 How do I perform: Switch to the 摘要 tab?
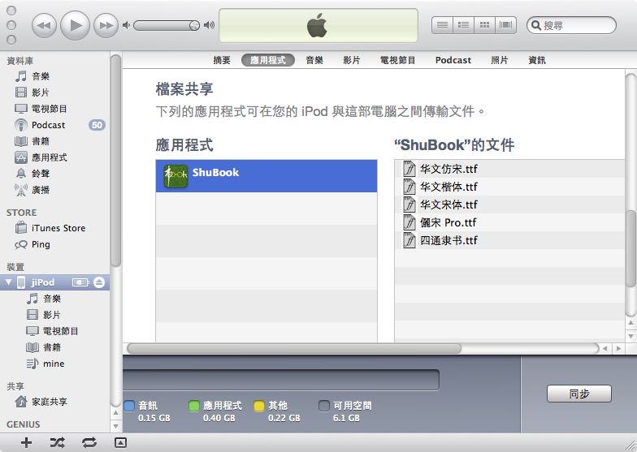pyautogui.click(x=222, y=60)
